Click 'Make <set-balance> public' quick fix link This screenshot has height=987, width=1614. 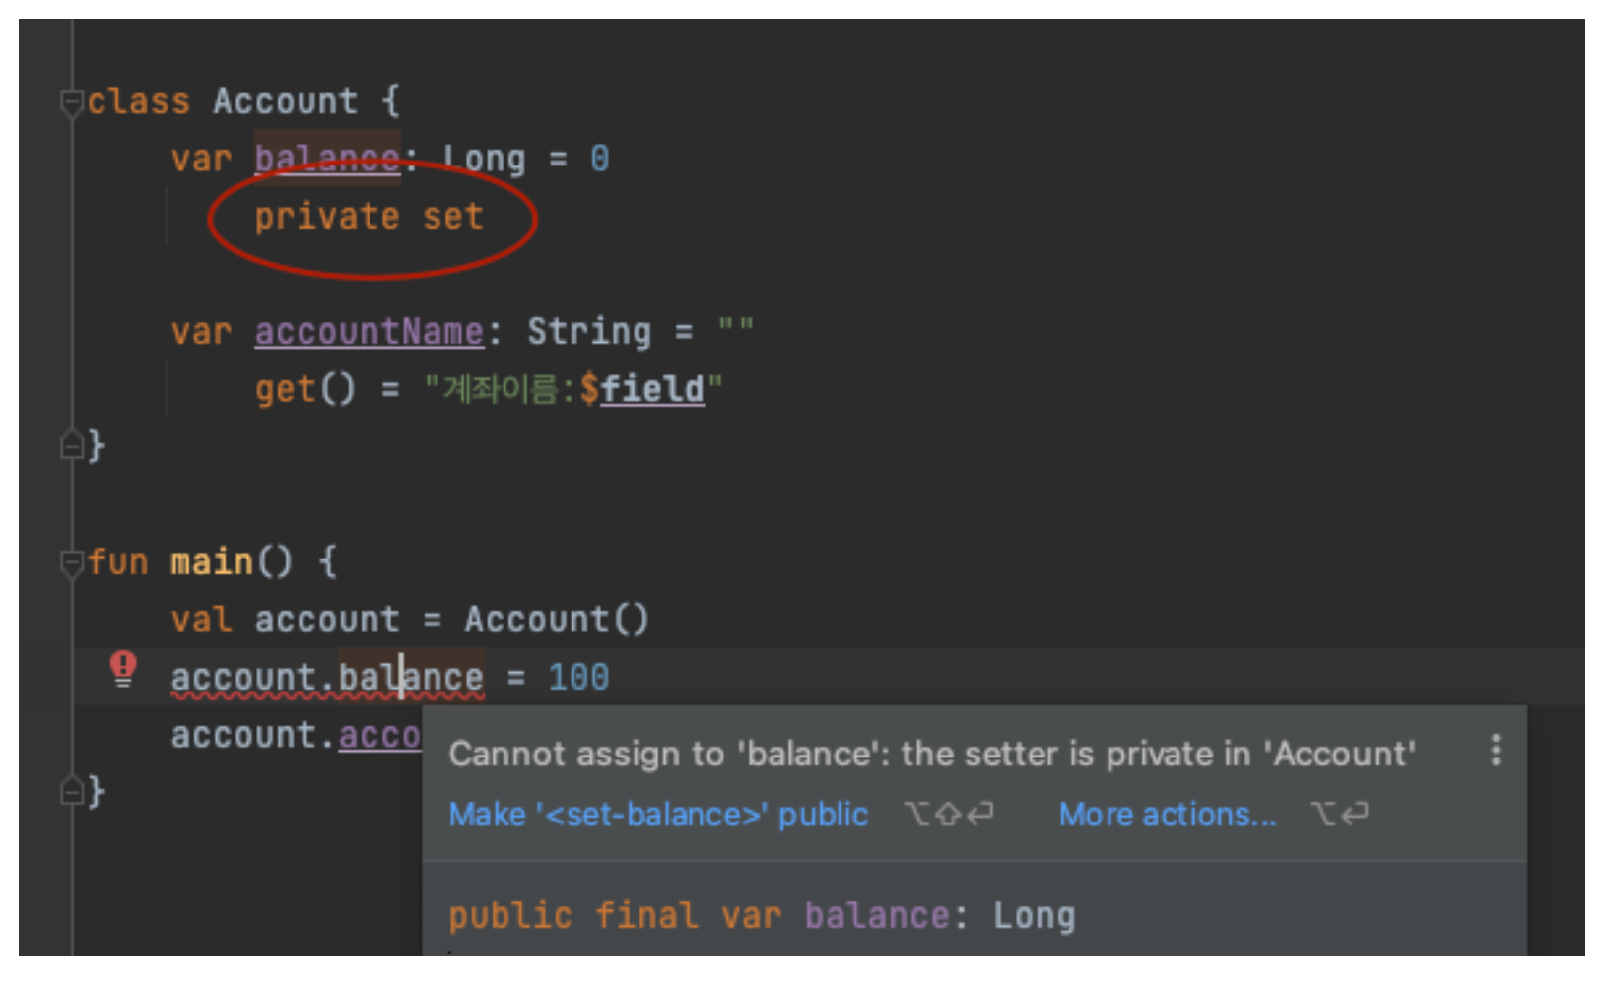coord(658,815)
